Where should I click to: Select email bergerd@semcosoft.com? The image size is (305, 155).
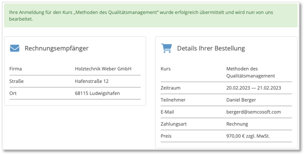254,112
